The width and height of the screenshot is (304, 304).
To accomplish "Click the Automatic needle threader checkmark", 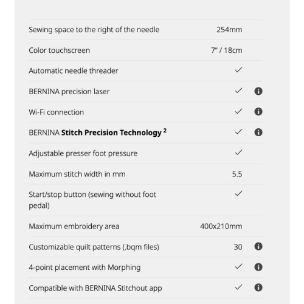I will pyautogui.click(x=238, y=70).
